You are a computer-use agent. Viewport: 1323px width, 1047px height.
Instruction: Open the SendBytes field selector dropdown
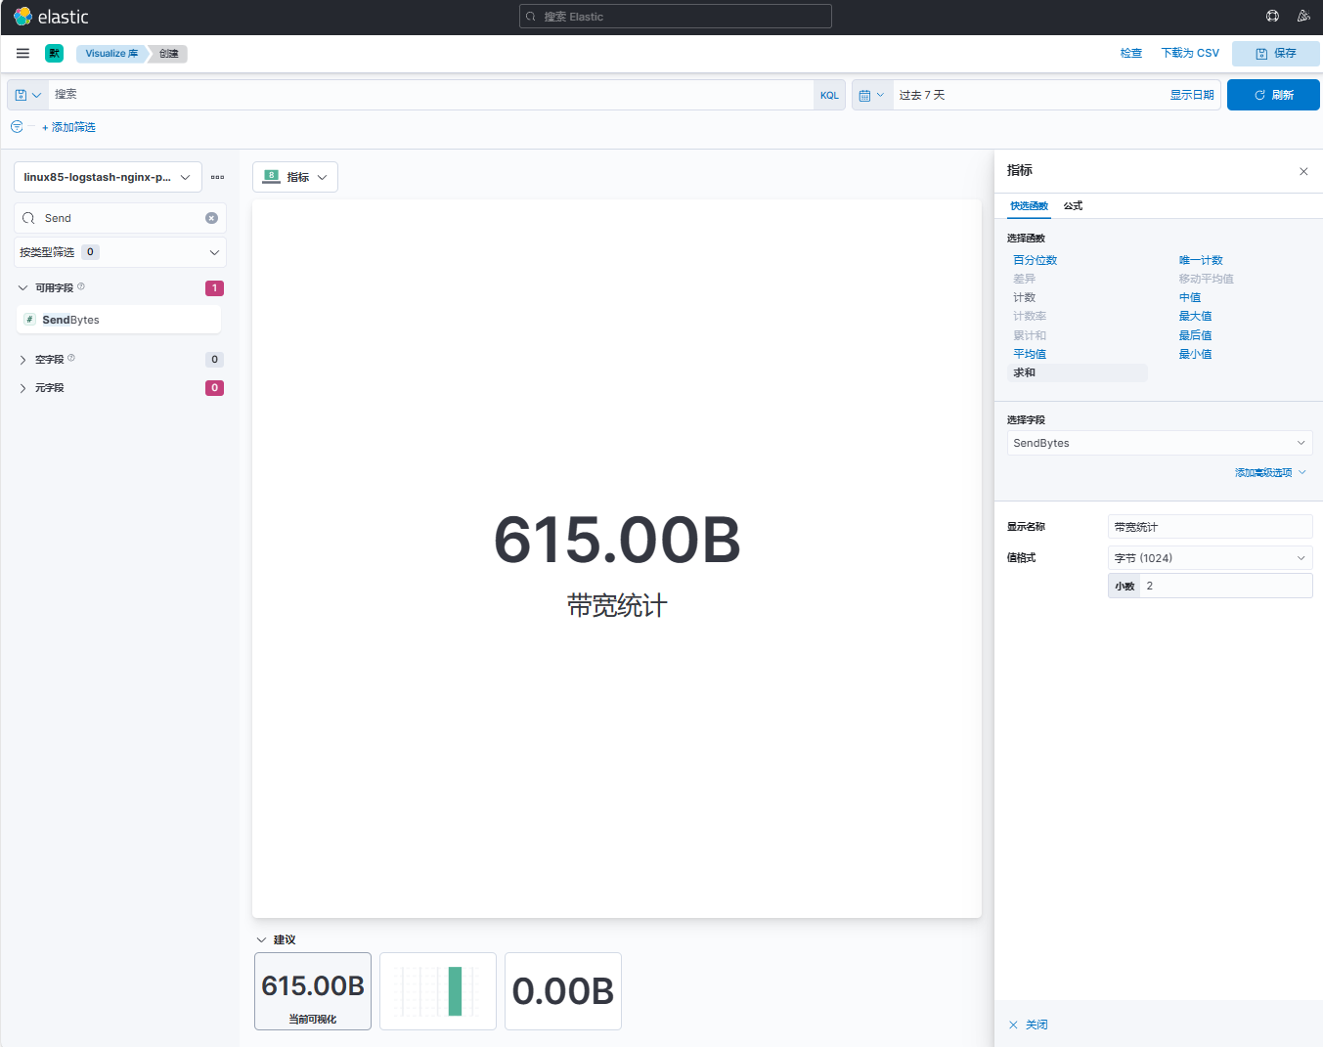click(1159, 443)
